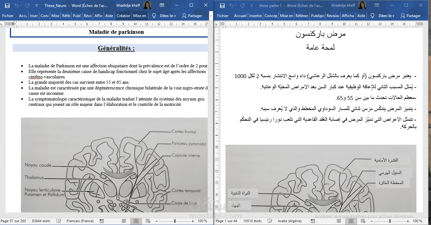431x225 pixels.
Task: Click the keyboard layout icon in the status bar
Action: point(101,221)
